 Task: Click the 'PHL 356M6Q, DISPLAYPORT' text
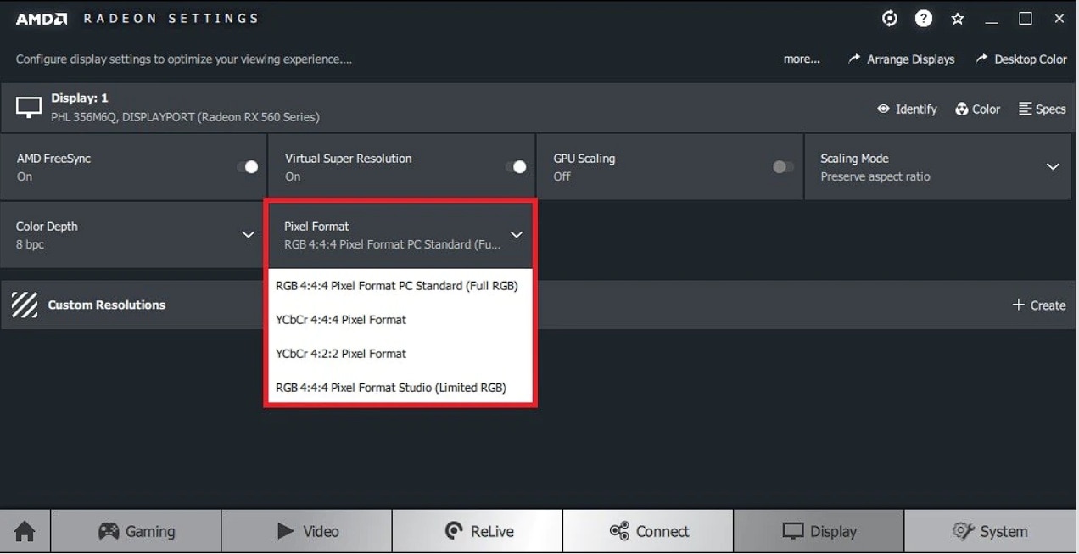(x=122, y=117)
